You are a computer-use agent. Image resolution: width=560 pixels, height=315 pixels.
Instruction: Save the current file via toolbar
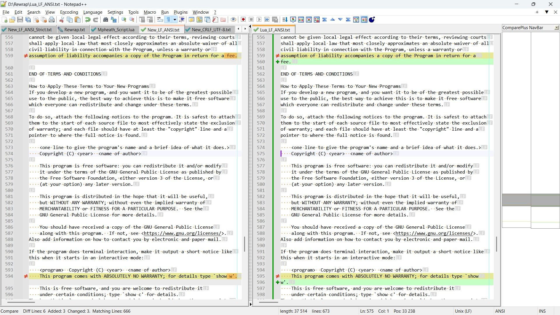20,20
